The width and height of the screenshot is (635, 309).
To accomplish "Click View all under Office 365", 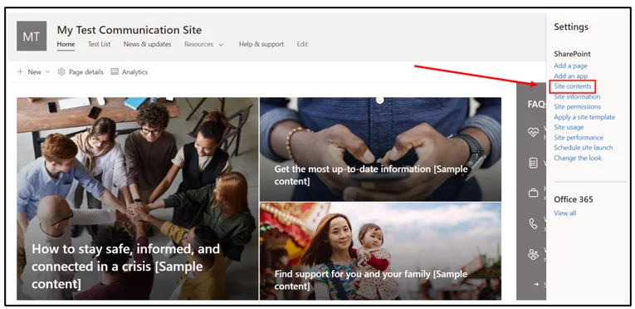I will coord(565,213).
